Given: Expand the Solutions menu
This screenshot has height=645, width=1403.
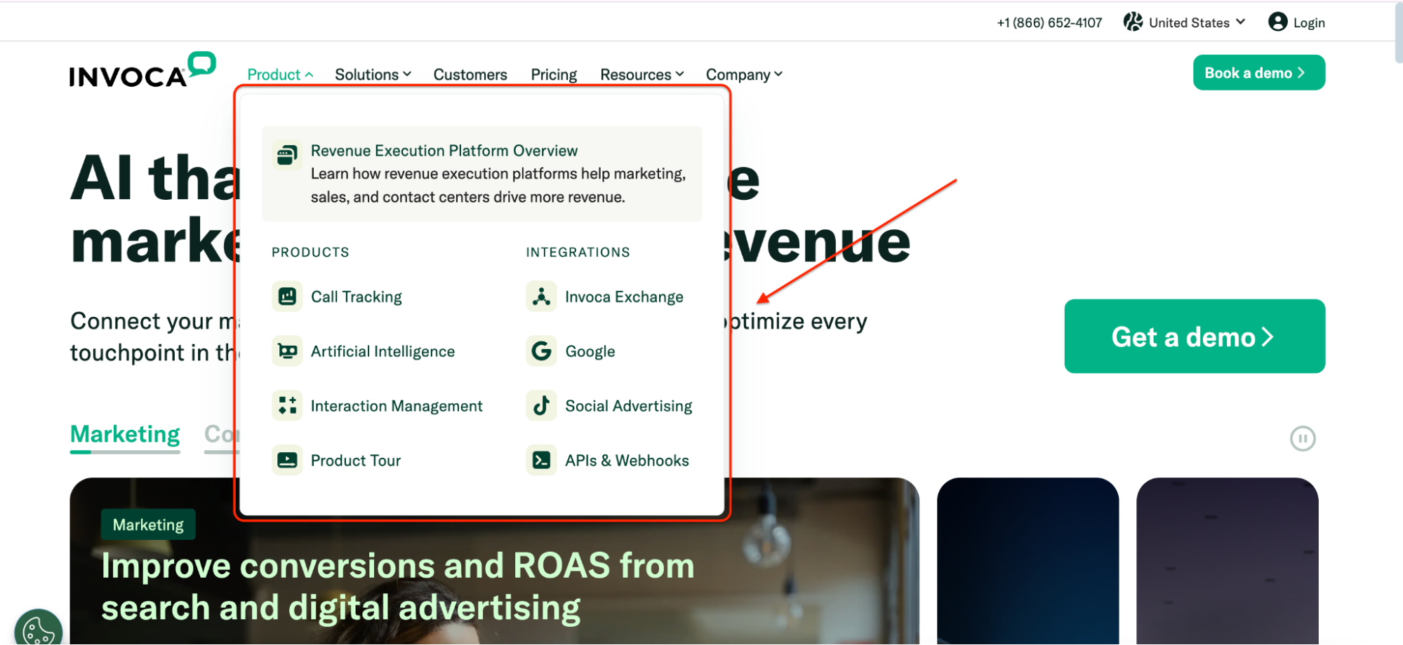Looking at the screenshot, I should pyautogui.click(x=373, y=74).
